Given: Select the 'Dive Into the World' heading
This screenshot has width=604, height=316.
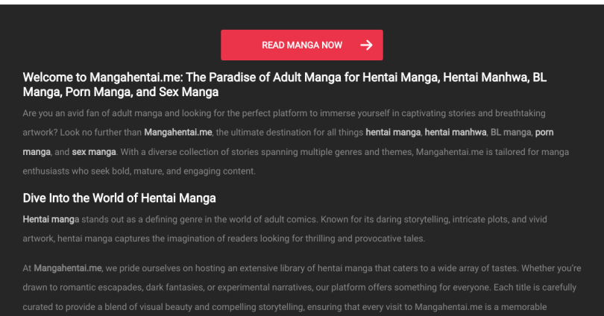Looking at the screenshot, I should click(x=119, y=198).
